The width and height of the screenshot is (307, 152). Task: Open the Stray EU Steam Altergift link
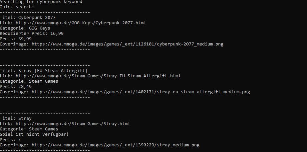98,76
